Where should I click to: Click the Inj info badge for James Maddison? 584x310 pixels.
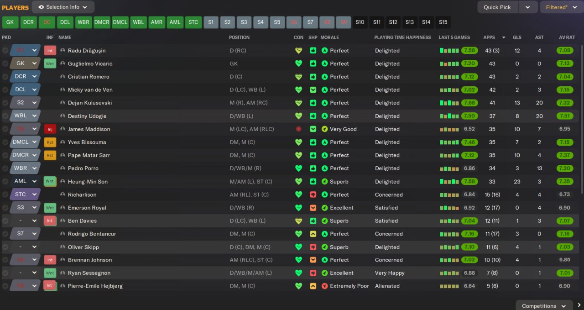pyautogui.click(x=50, y=129)
